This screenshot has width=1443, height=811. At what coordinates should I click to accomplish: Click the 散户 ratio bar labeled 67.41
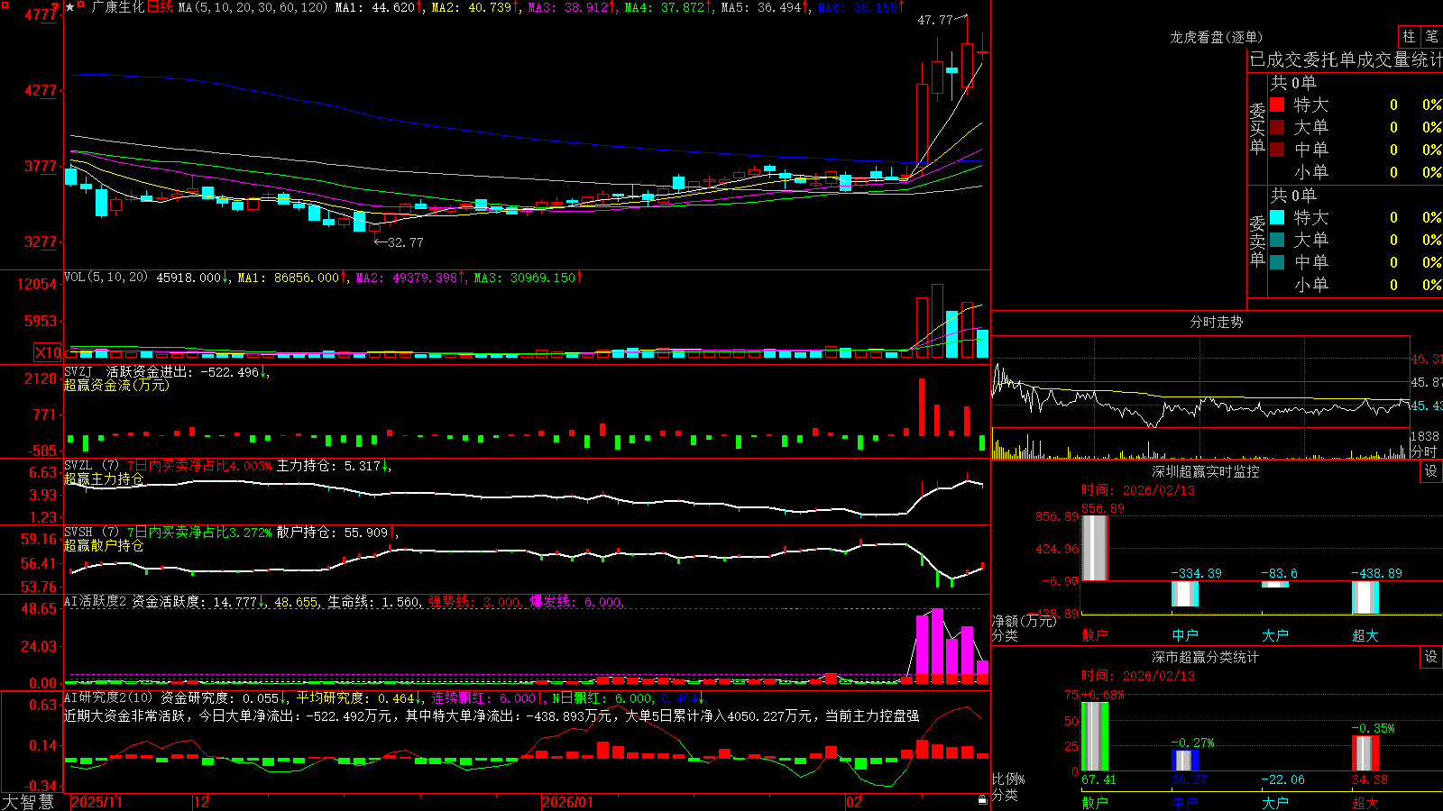1095,736
